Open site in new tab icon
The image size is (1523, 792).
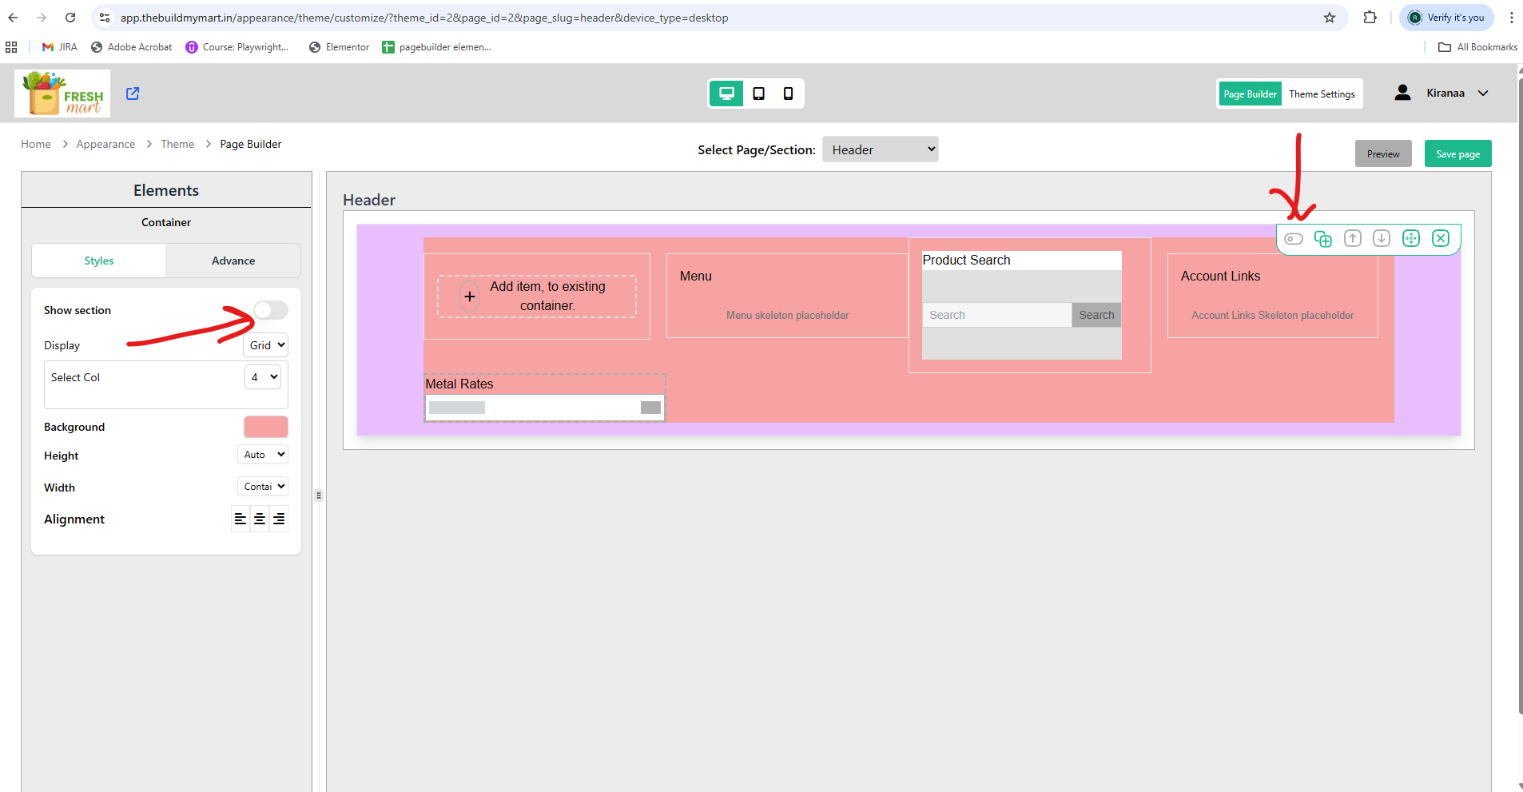pos(133,94)
